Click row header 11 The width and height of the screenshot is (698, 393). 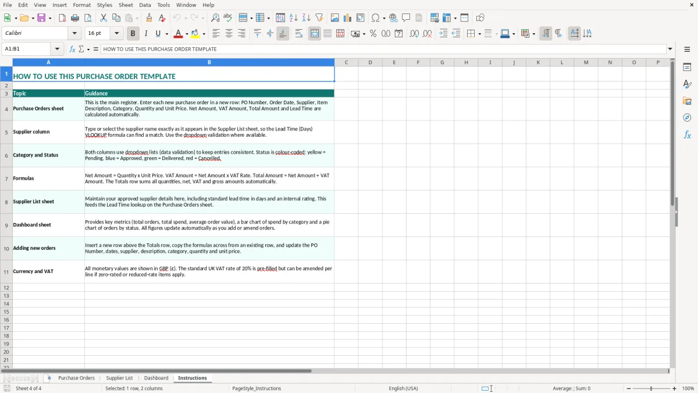6,272
